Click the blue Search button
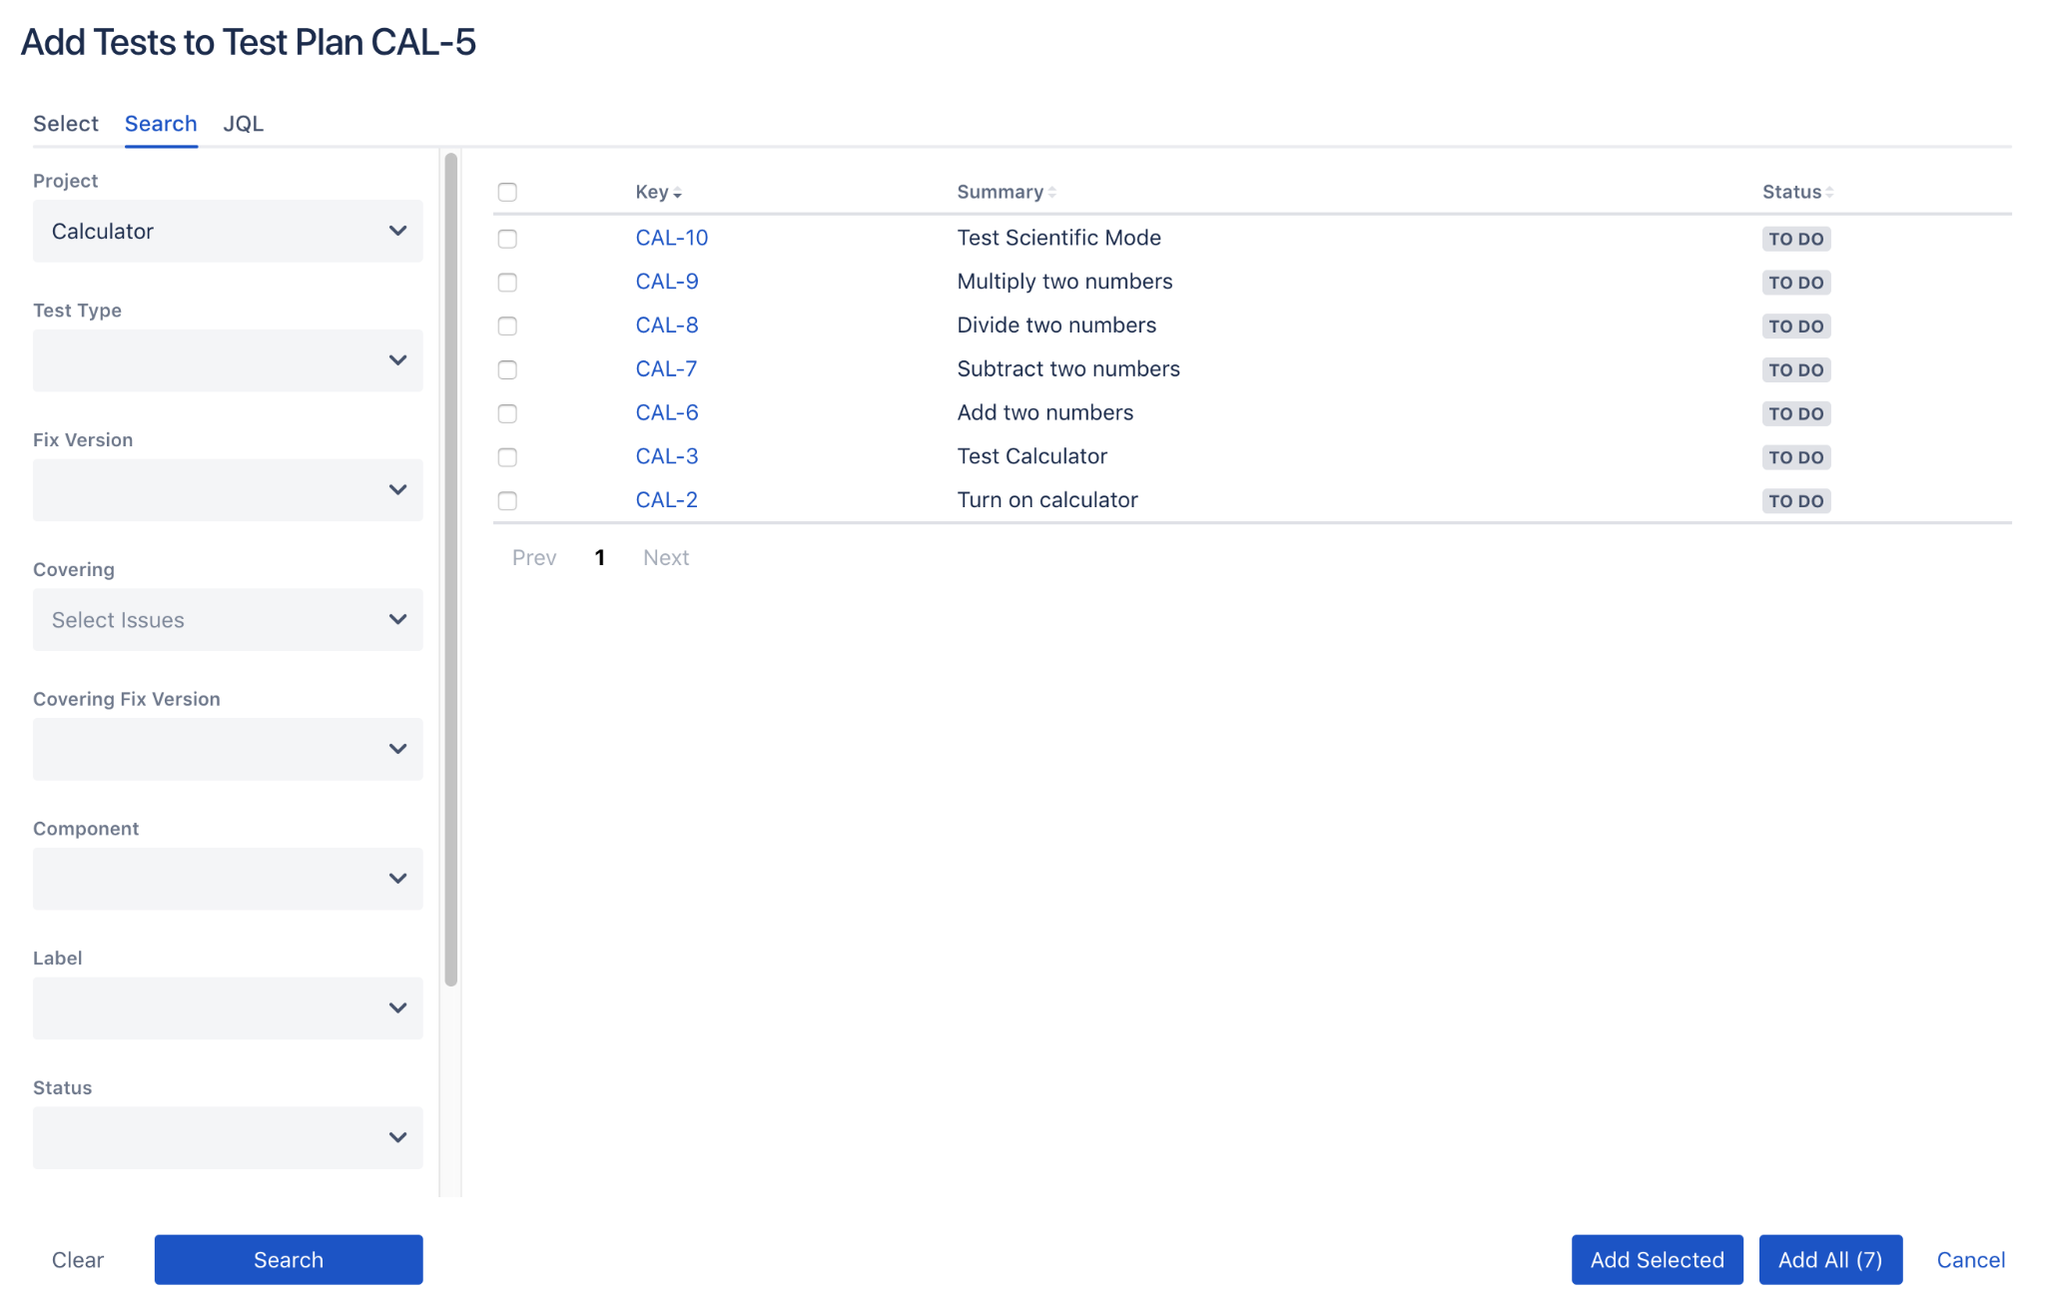The height and width of the screenshot is (1302, 2045). (x=289, y=1260)
